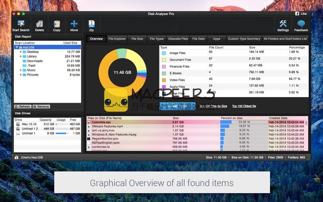Collapse the mac108 scan location

coord(17,47)
